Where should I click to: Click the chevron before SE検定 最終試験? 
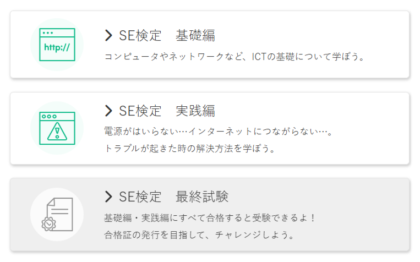click(108, 197)
